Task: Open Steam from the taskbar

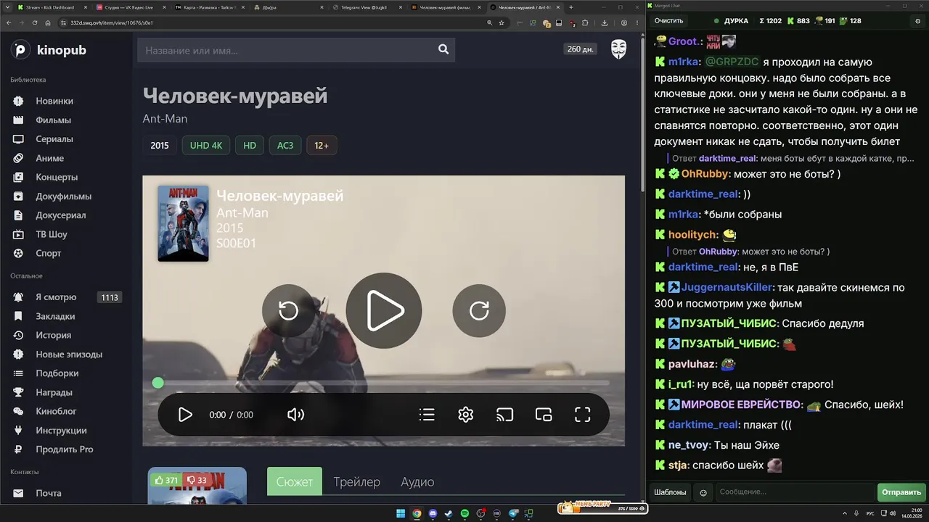Action: pyautogui.click(x=449, y=514)
